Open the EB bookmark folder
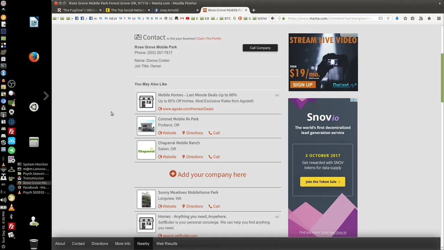Viewport: 444px width, 250px height. pyautogui.click(x=205, y=18)
